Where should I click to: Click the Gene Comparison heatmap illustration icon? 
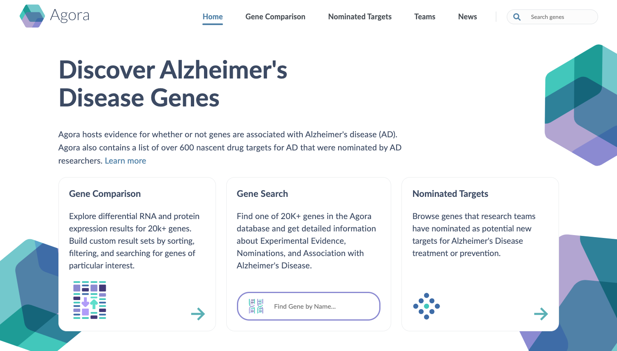[x=90, y=300]
